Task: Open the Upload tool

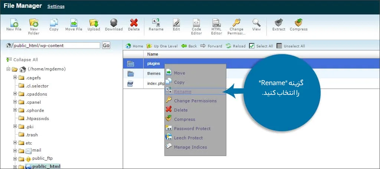Action: [x=94, y=23]
